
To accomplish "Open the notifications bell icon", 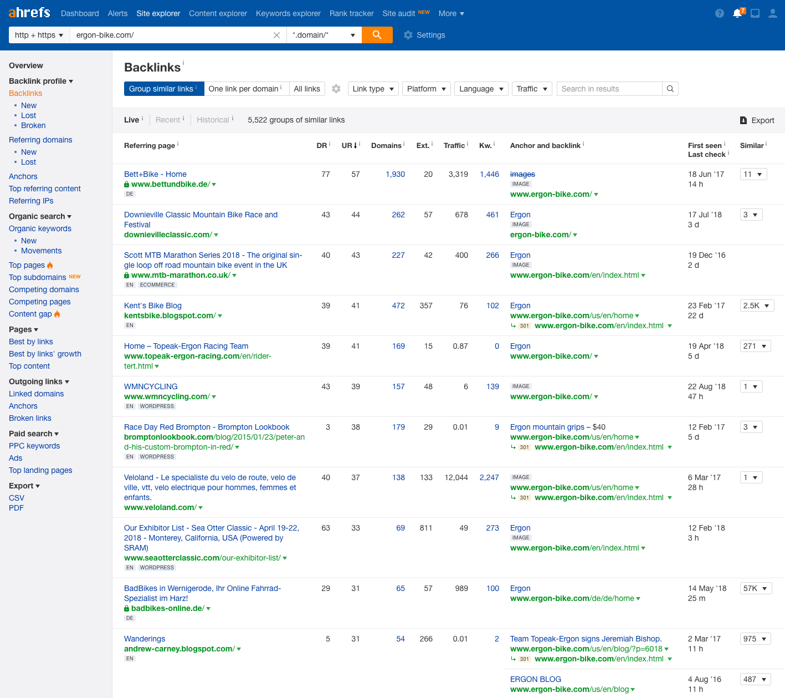I will click(x=737, y=13).
